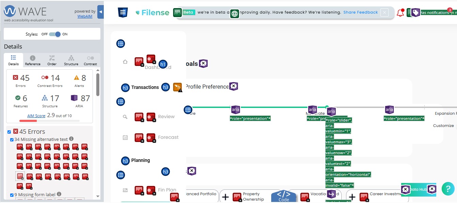Open the Review navigation item

coord(166,116)
